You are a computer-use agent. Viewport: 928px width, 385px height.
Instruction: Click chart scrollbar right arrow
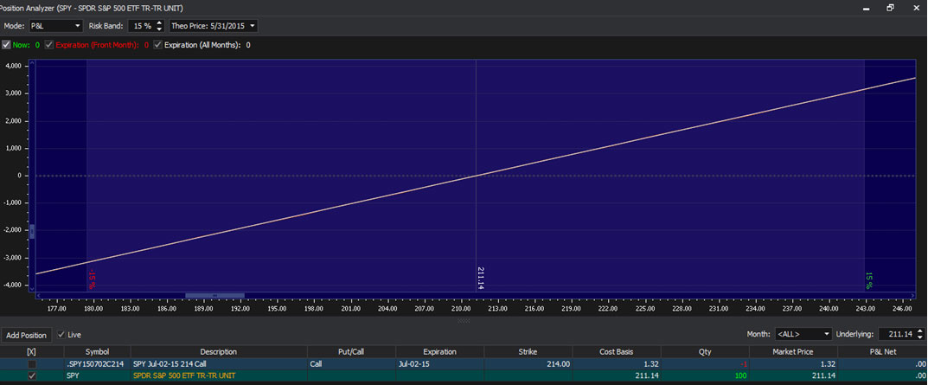pos(912,295)
